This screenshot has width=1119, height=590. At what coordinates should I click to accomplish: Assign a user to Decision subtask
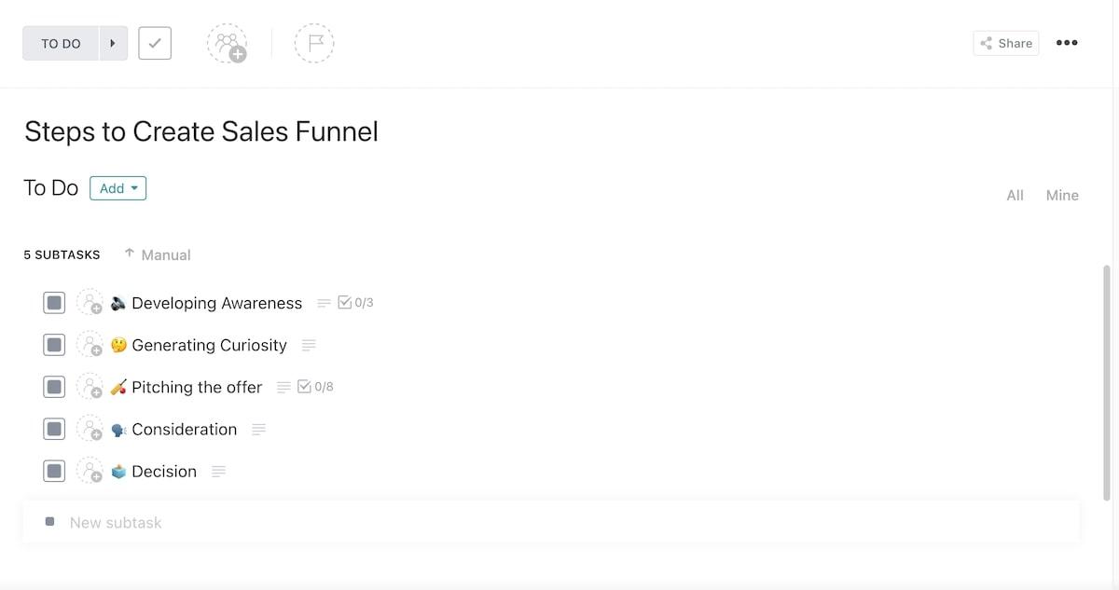point(90,472)
